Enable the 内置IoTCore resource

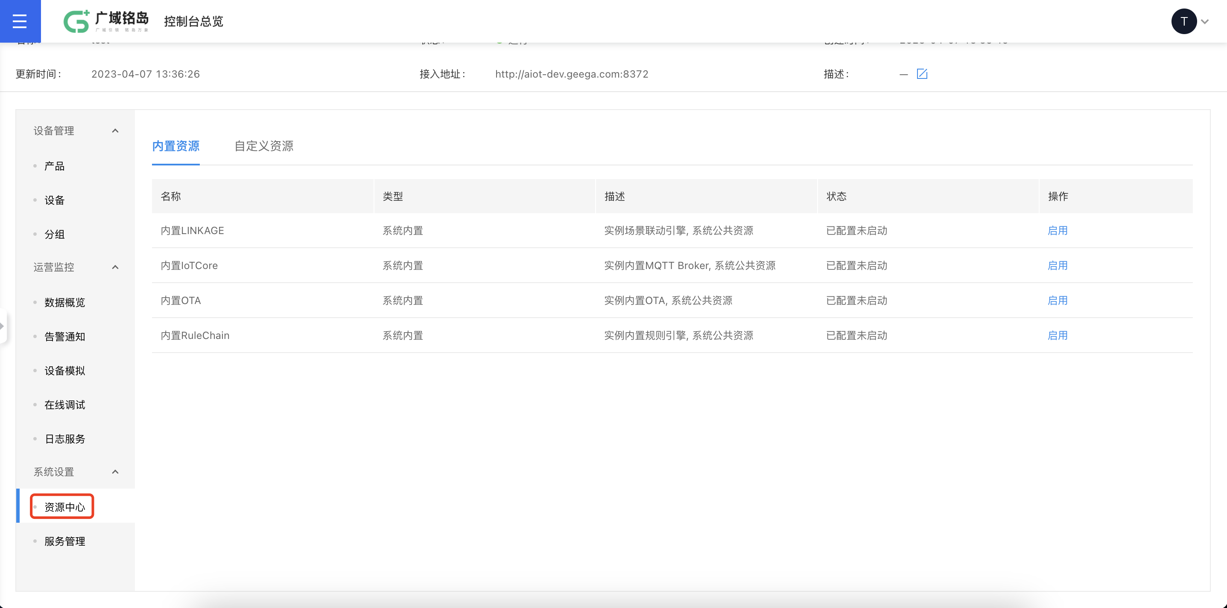point(1058,266)
